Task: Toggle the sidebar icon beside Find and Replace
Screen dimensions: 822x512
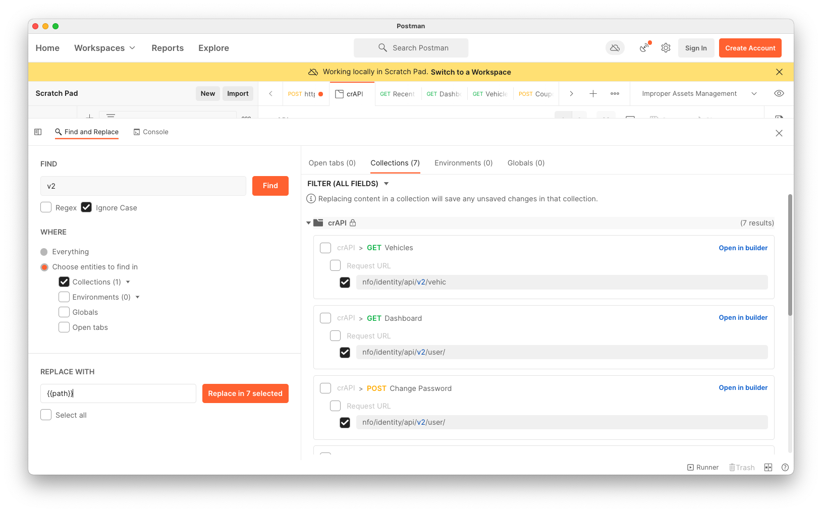Action: tap(38, 132)
